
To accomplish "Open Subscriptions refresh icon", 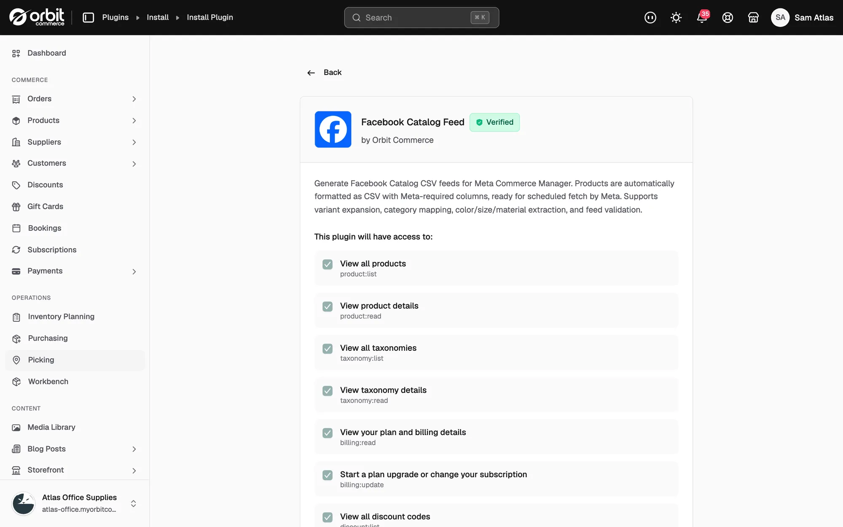I will 16,250.
